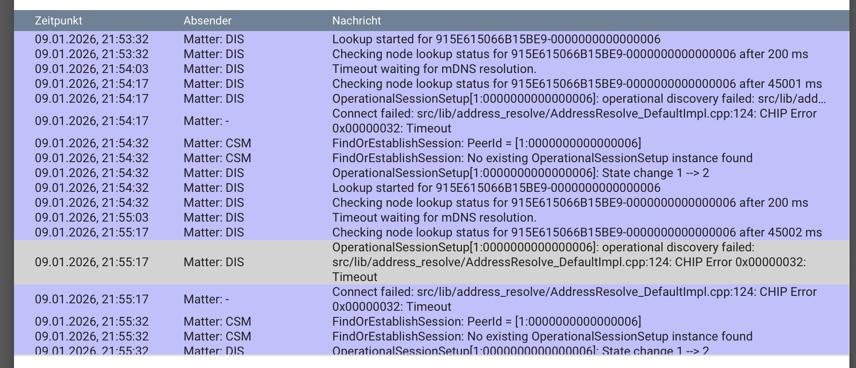Select the PeerId row at 21:55:32
This screenshot has height=368, width=856.
point(486,322)
